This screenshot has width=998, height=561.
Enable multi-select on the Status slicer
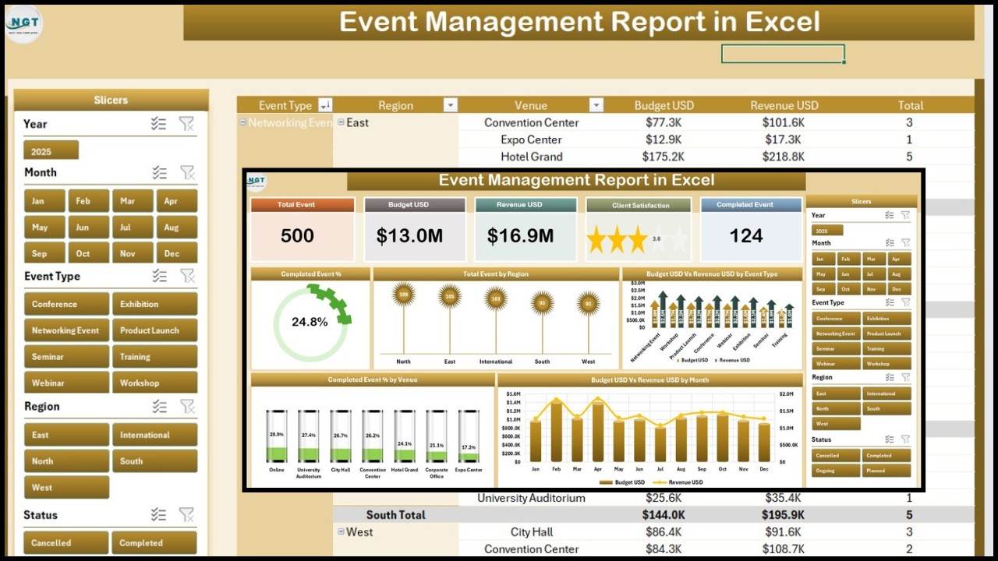159,514
